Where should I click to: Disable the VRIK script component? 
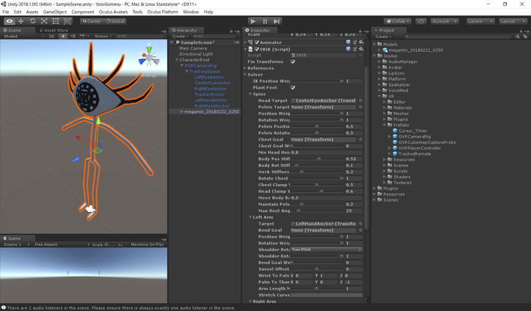pos(257,49)
